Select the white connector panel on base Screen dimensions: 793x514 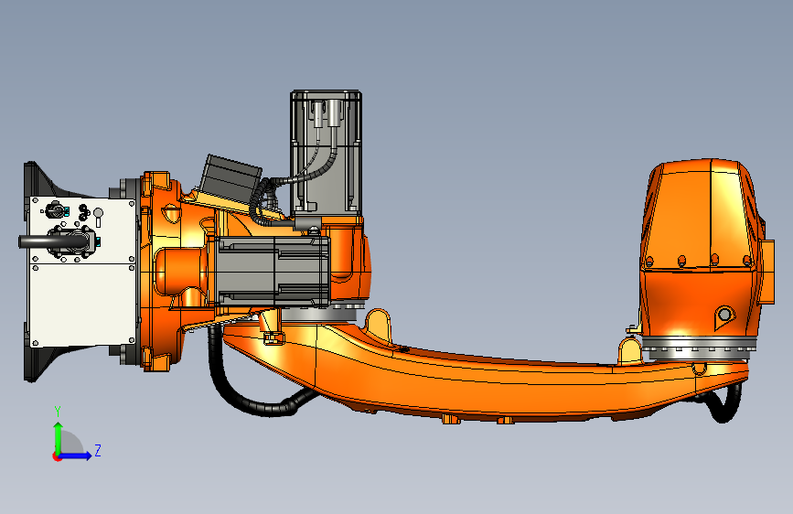pyautogui.click(x=83, y=273)
